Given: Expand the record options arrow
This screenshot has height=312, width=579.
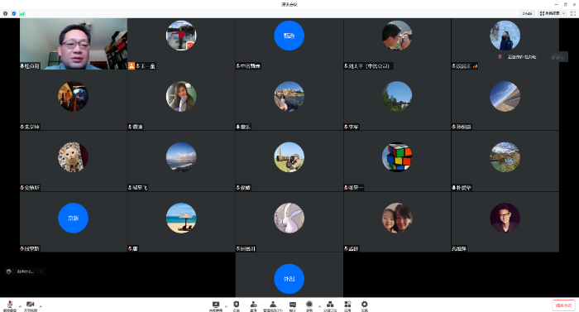Looking at the screenshot, I should (x=319, y=306).
